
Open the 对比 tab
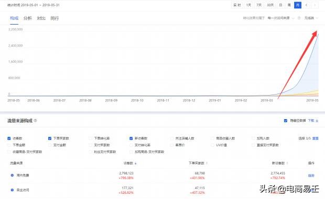coord(41,18)
